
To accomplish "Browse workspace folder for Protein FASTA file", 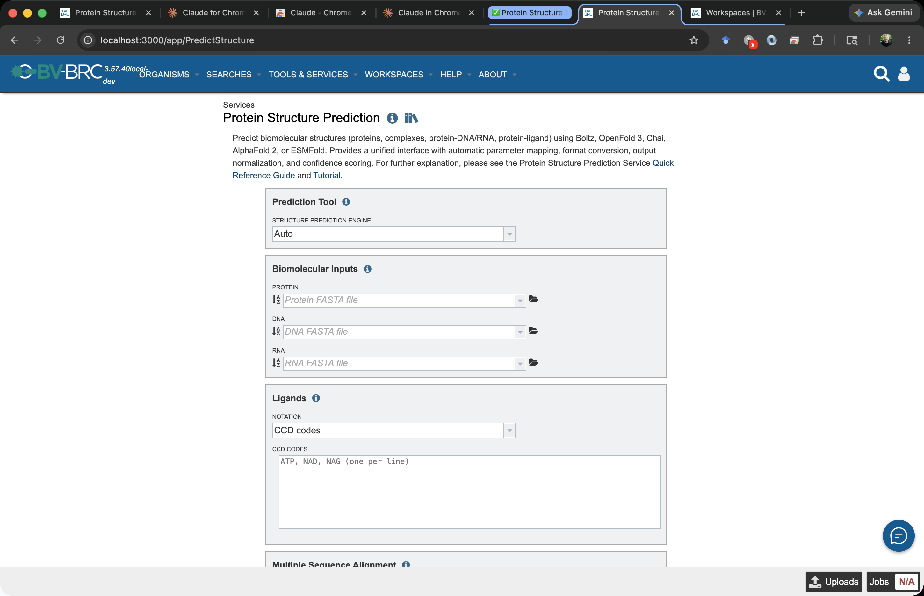I will (533, 299).
